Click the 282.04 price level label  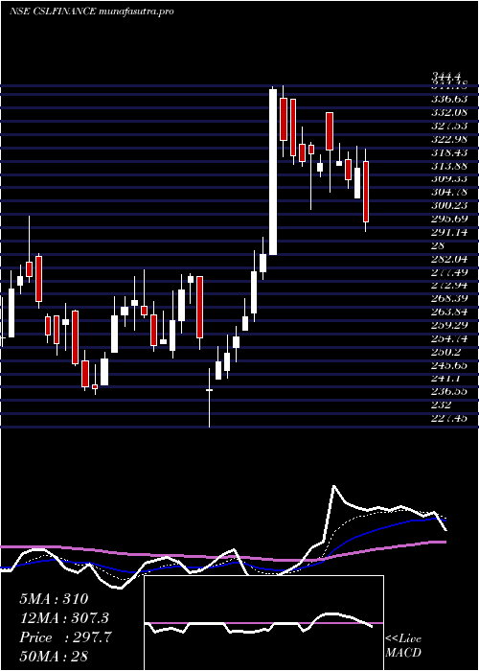coord(449,259)
